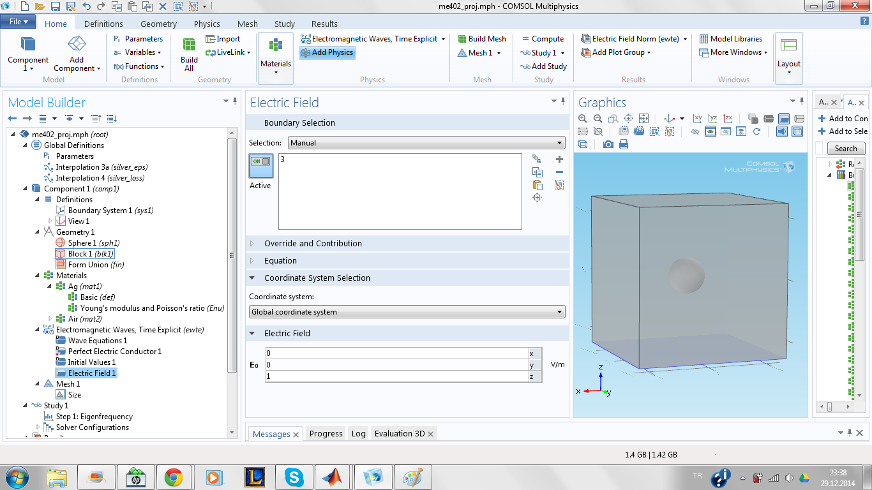Open Skype from the taskbar

pyautogui.click(x=294, y=477)
